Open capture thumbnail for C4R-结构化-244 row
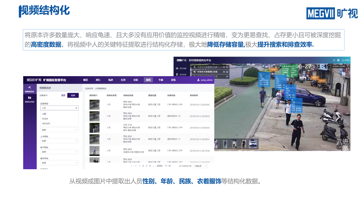Image resolution: width=363 pixels, height=200 pixels. tap(94, 105)
